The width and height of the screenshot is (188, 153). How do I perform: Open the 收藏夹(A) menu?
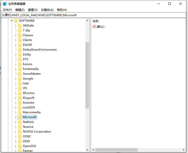tap(47, 10)
